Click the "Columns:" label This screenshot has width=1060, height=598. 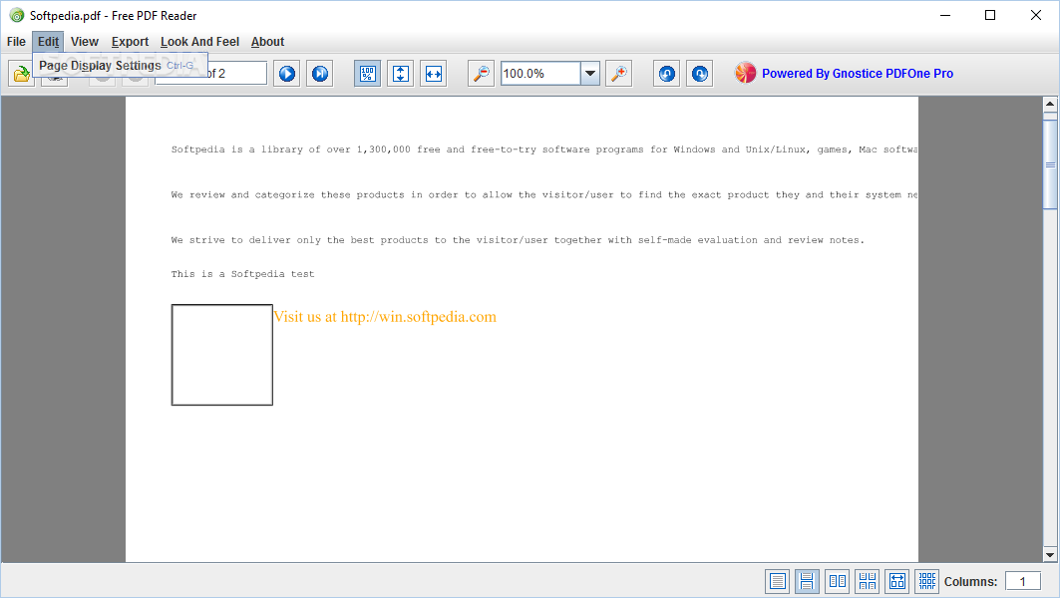tap(971, 582)
